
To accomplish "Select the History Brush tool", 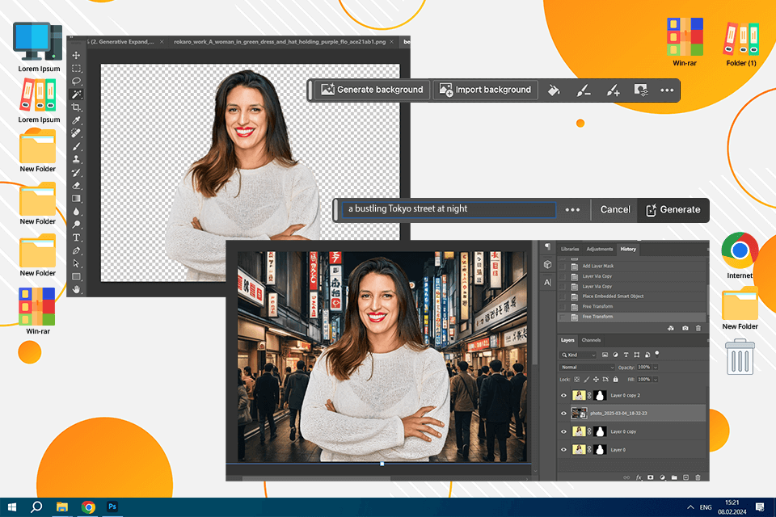I will click(x=76, y=172).
